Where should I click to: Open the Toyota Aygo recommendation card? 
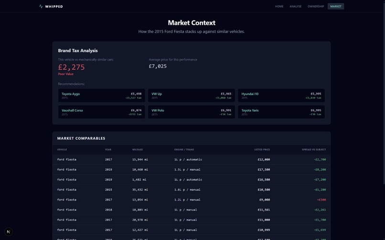(101, 95)
